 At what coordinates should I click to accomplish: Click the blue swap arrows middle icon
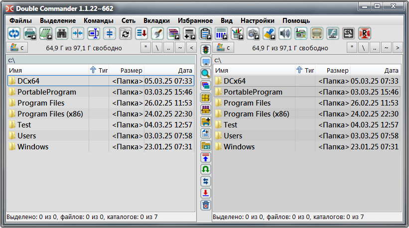click(x=206, y=181)
